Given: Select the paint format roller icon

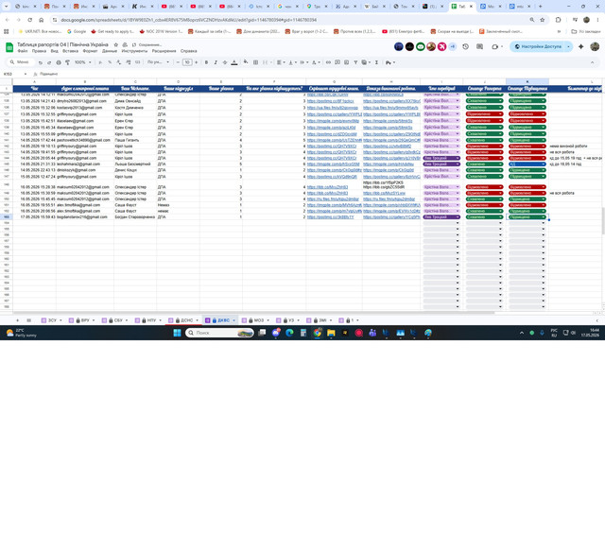Looking at the screenshot, I should click(x=67, y=62).
